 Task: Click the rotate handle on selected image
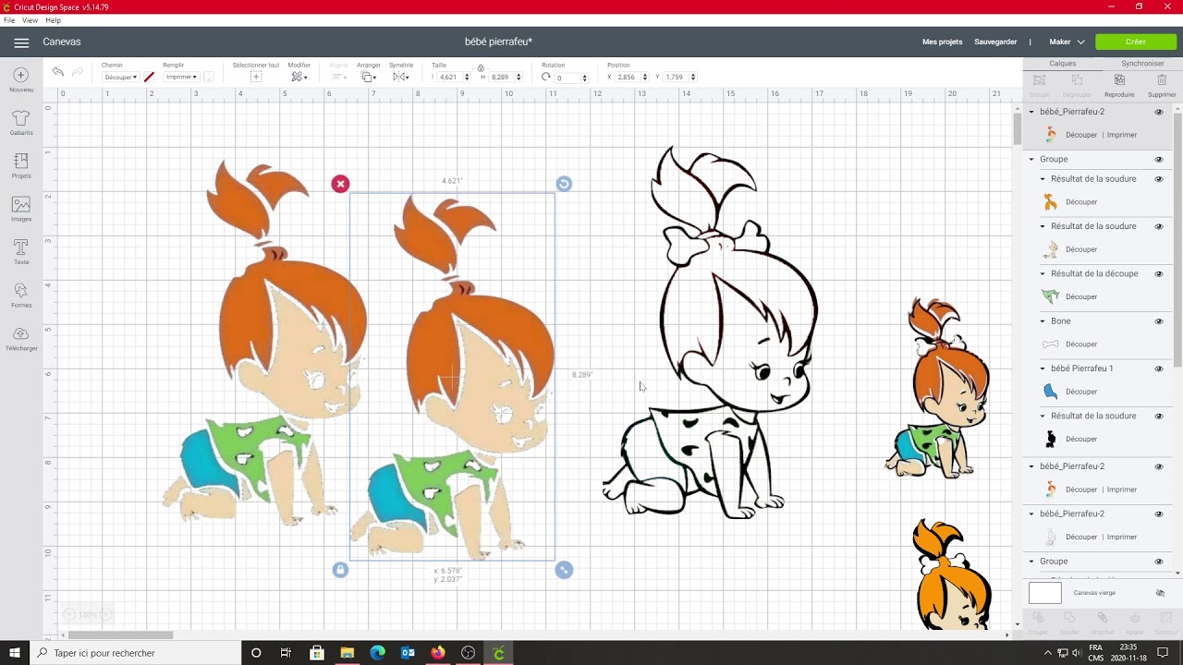coord(564,184)
